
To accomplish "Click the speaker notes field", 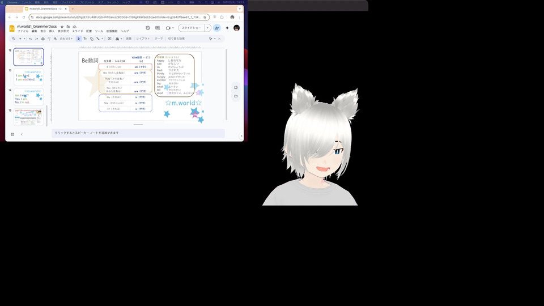I will tap(138, 133).
